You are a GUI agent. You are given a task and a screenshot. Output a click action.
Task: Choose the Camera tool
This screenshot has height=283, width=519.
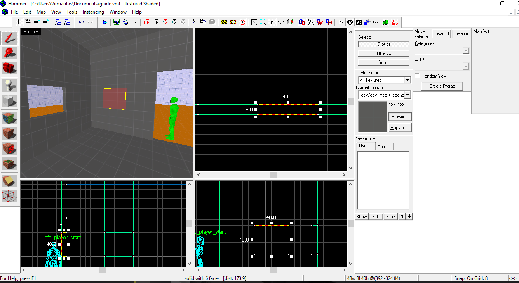pyautogui.click(x=10, y=68)
